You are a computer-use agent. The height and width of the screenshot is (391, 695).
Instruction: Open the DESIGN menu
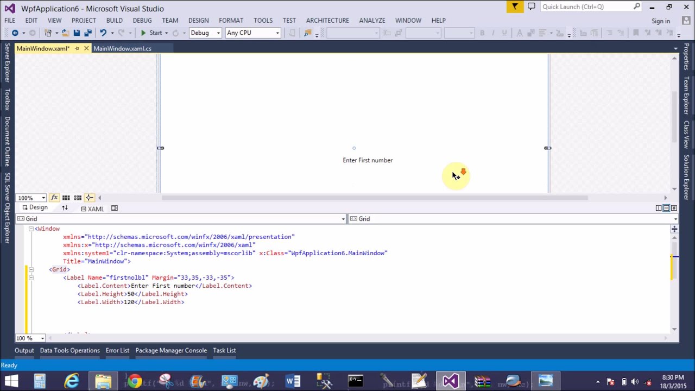coord(198,20)
